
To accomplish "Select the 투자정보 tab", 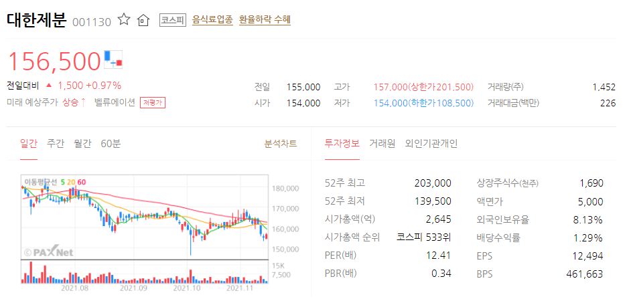I will tap(342, 144).
